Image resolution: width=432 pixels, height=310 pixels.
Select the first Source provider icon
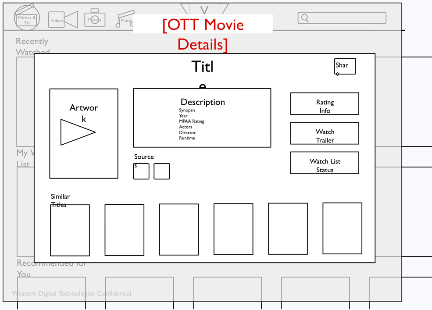[x=141, y=171]
